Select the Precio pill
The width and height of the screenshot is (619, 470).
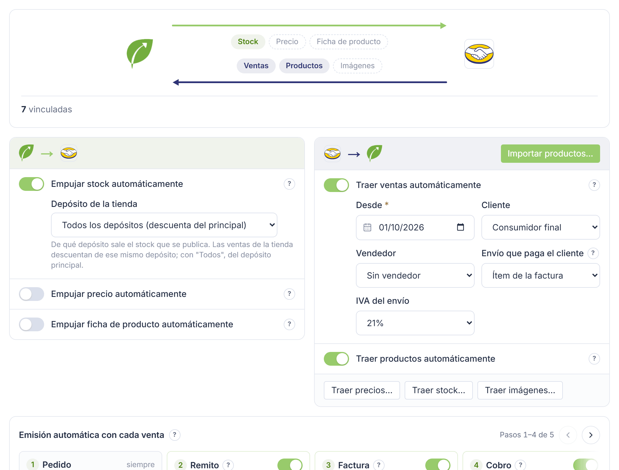287,42
